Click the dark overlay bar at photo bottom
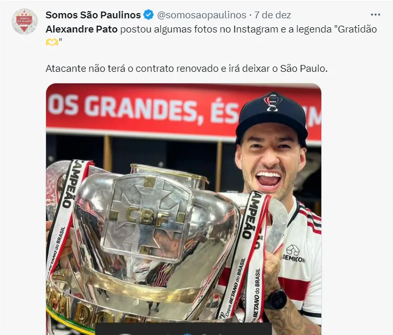This screenshot has height=335, width=393. coord(184,329)
